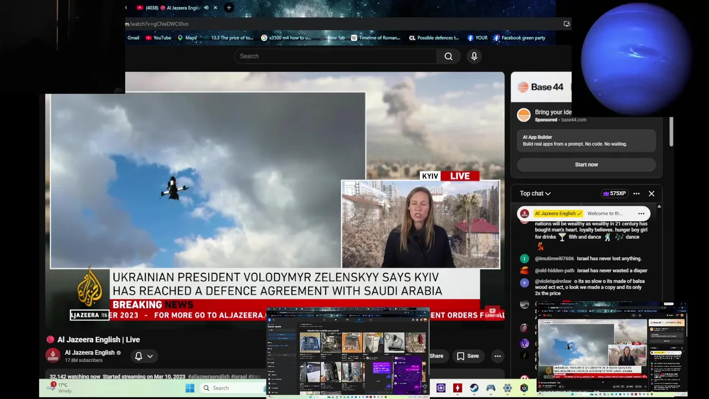The image size is (709, 399).
Task: Open the game controller taskbar icon
Action: 491,388
